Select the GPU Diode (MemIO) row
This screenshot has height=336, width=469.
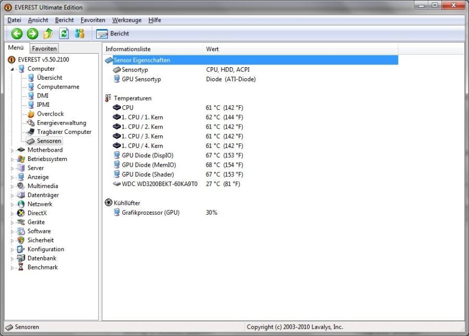251,165
